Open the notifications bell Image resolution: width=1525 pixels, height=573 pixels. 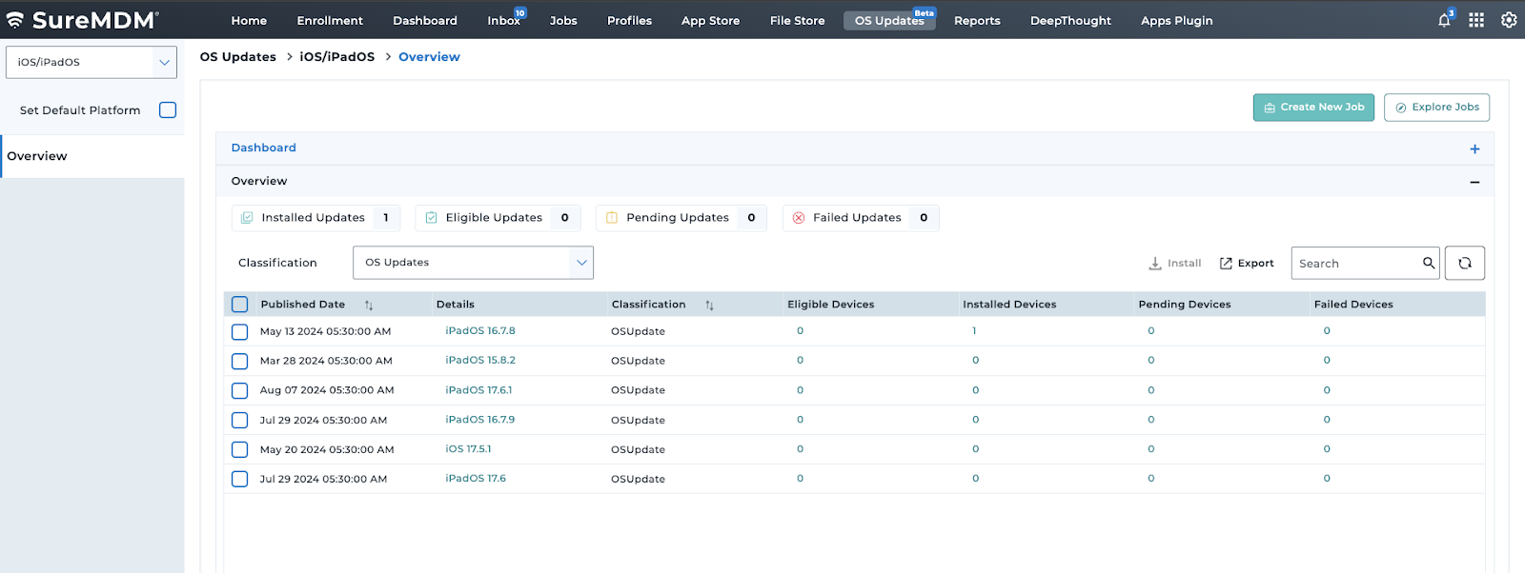pos(1444,20)
